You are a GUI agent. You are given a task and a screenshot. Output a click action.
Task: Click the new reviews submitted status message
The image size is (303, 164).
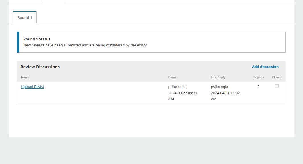point(85,45)
